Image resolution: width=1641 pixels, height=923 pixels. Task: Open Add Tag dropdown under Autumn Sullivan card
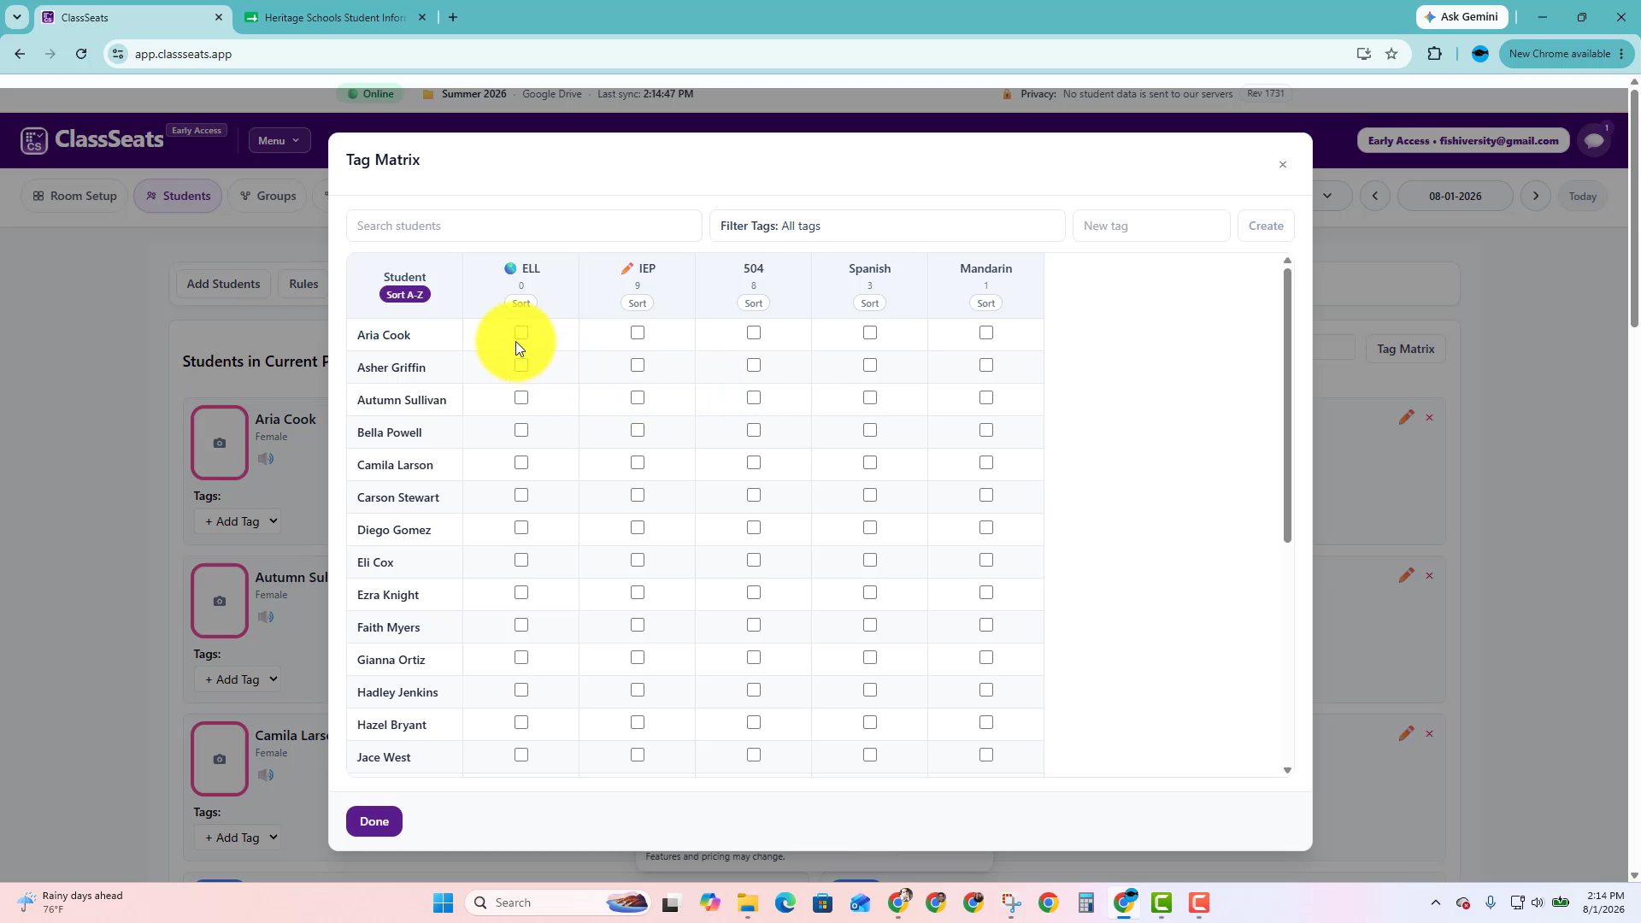coord(238,679)
